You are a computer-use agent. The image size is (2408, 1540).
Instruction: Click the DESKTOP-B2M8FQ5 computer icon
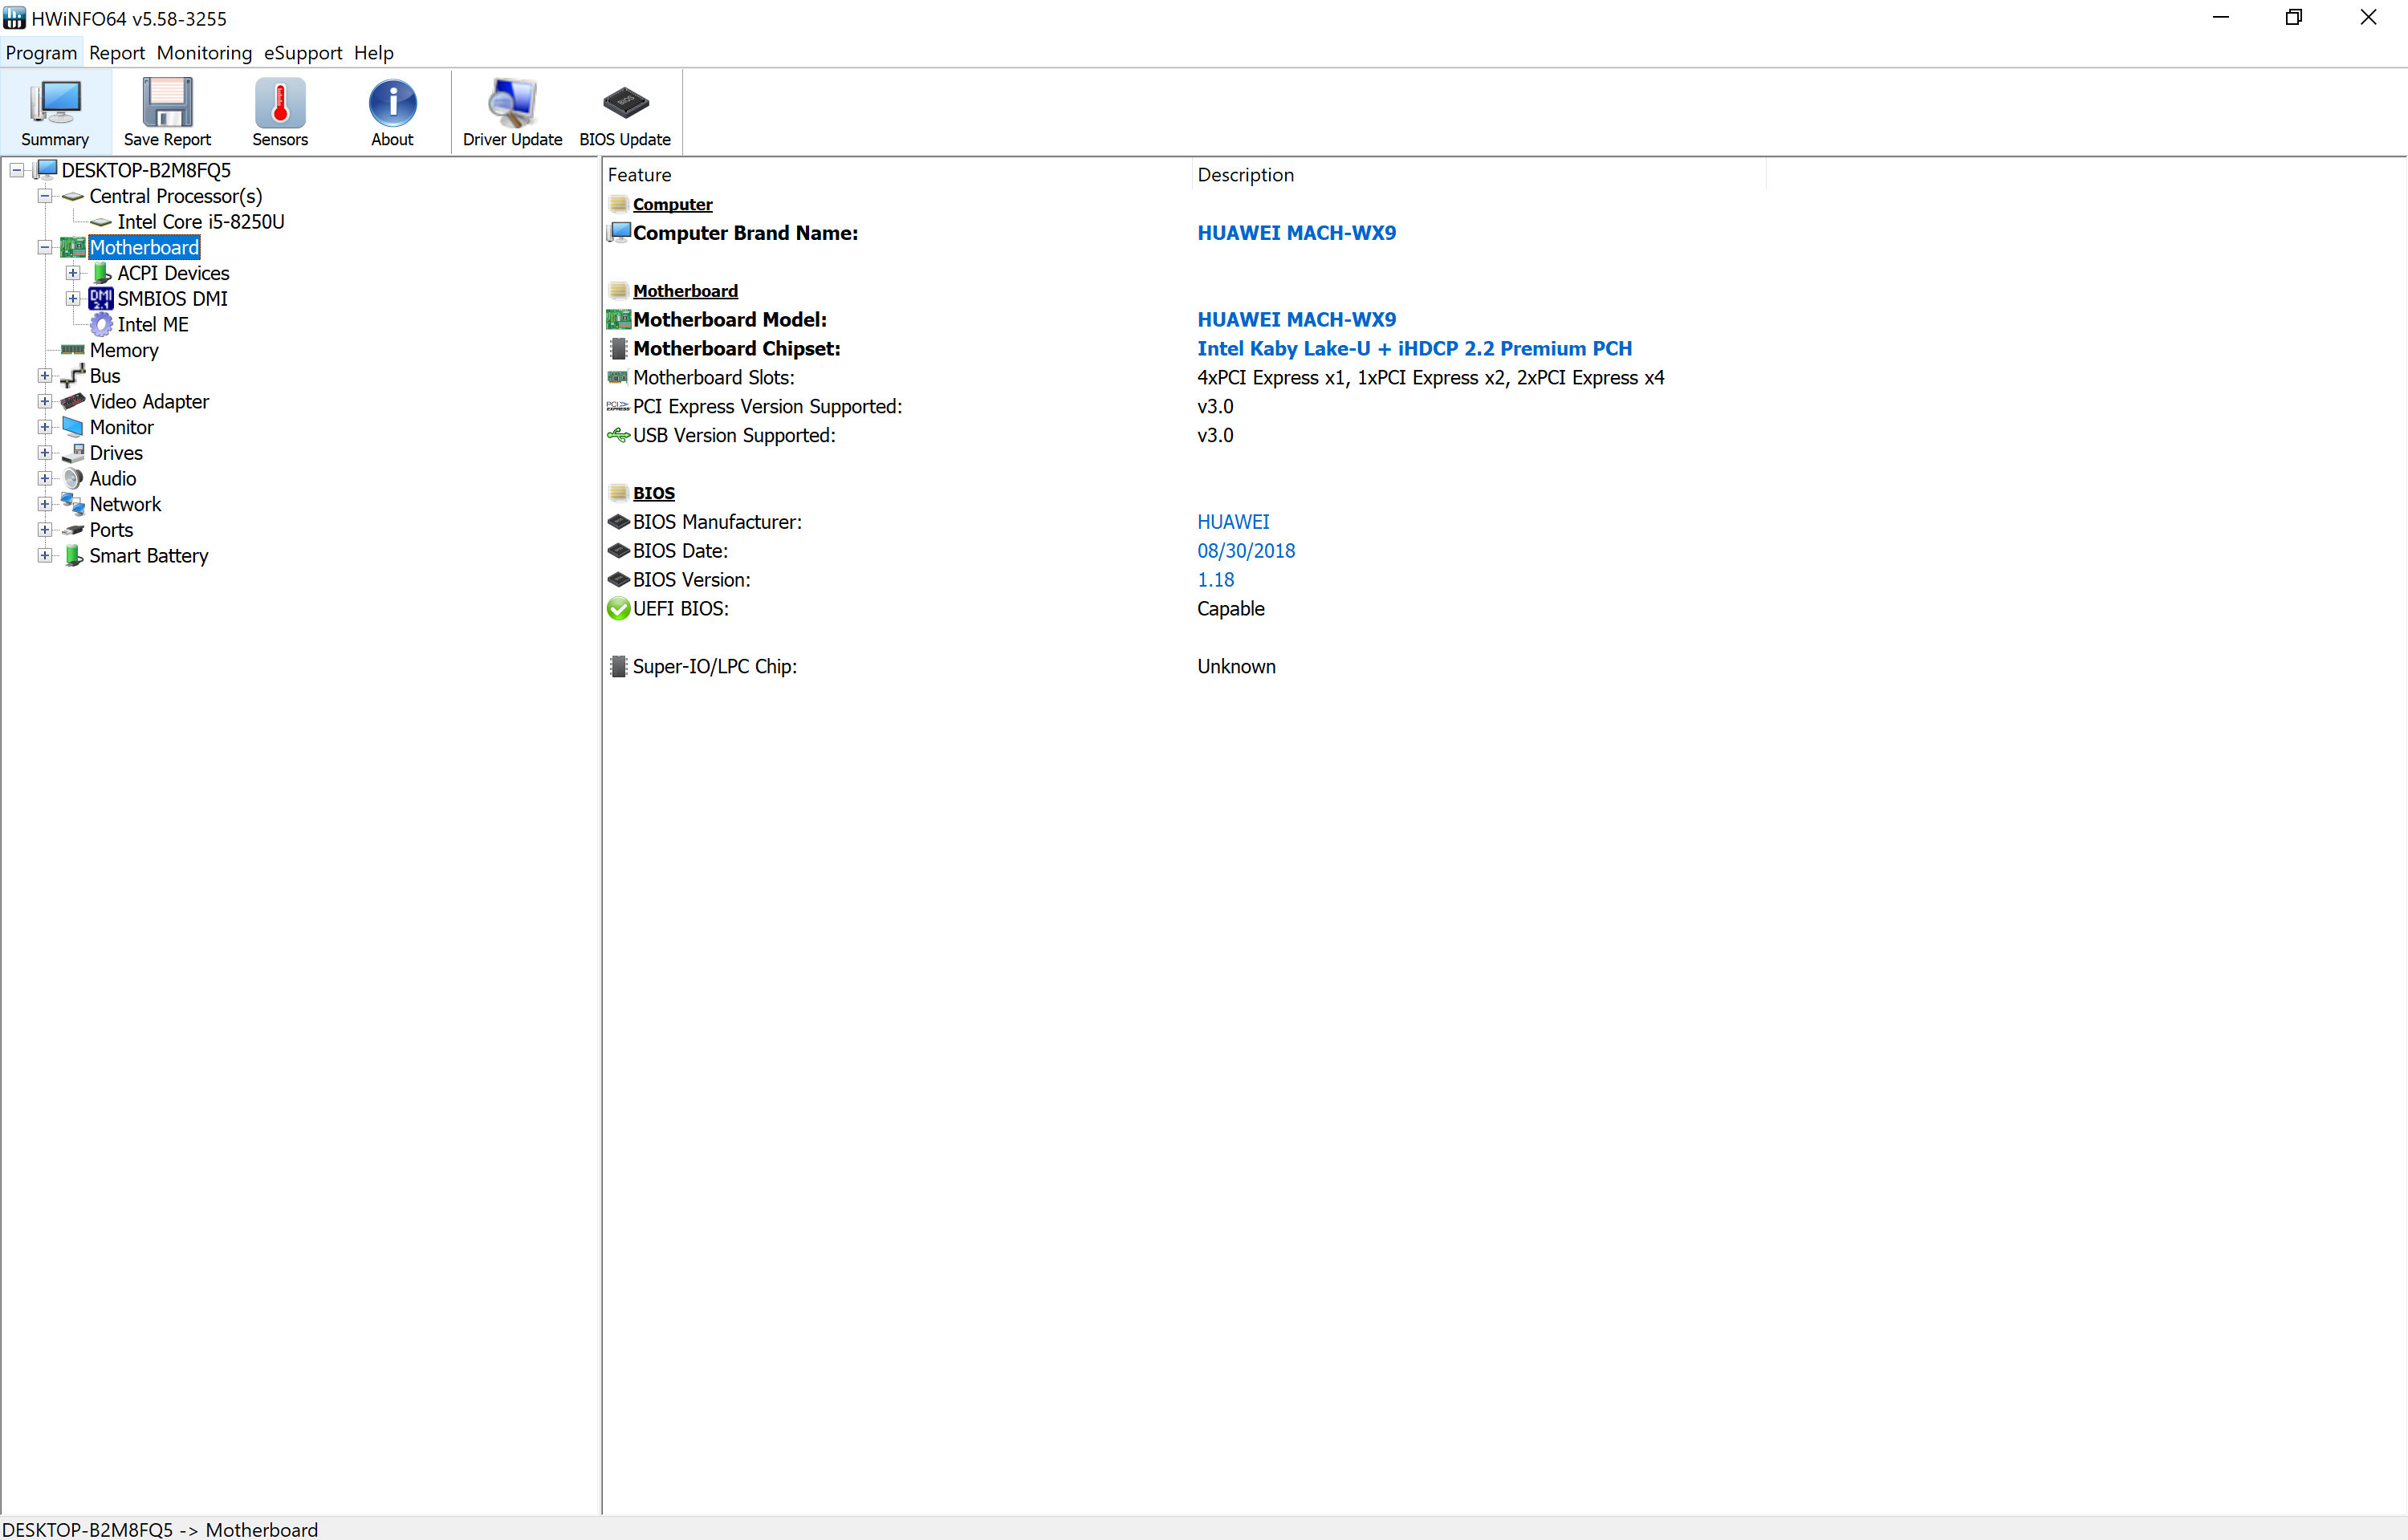46,170
